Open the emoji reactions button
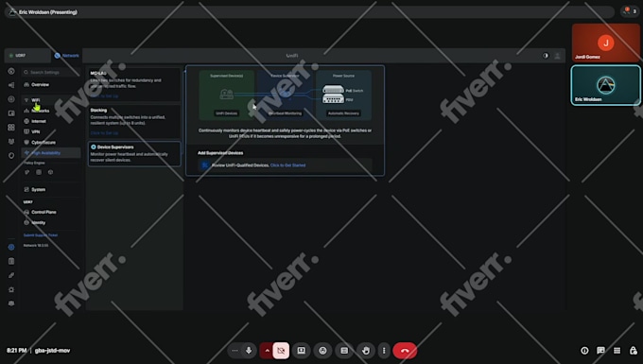 point(322,351)
